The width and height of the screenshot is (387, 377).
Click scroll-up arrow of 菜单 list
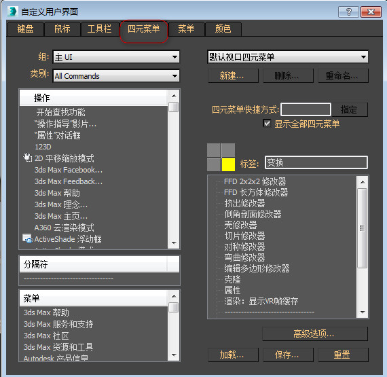174,296
